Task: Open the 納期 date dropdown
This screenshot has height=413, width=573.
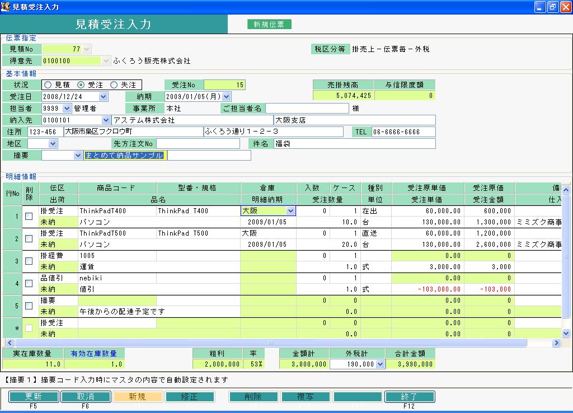Action: [227, 96]
